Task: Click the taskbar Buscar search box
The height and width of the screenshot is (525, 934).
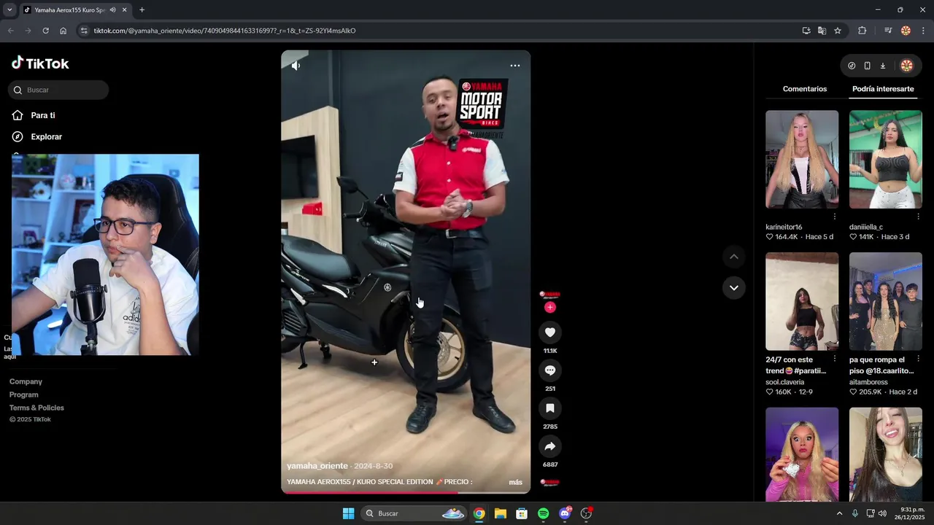Action: (414, 513)
